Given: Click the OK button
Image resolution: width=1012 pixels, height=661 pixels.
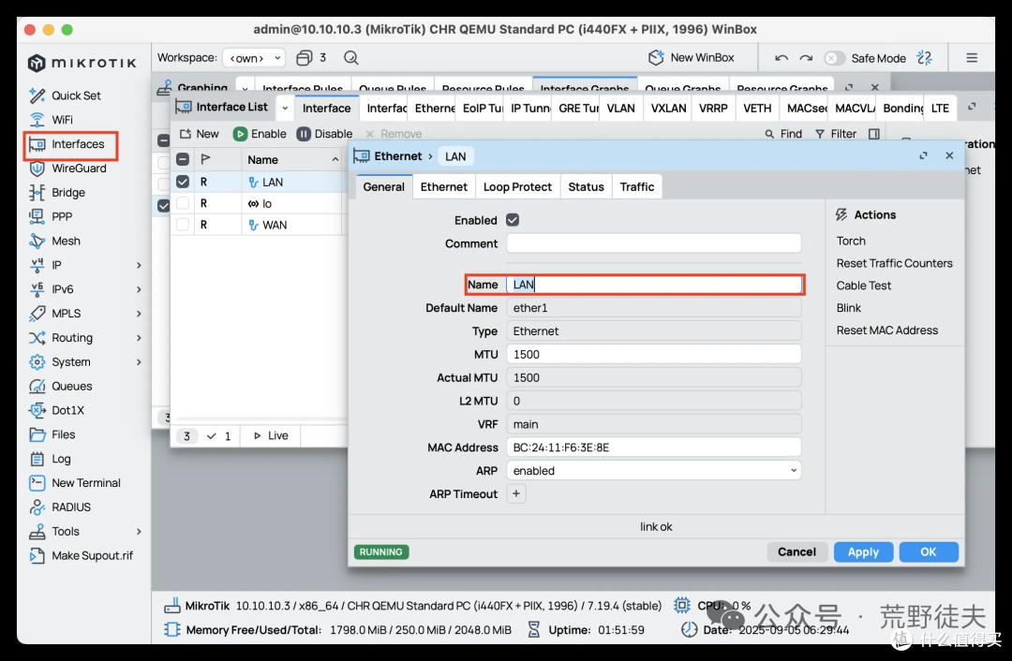Looking at the screenshot, I should pyautogui.click(x=928, y=552).
